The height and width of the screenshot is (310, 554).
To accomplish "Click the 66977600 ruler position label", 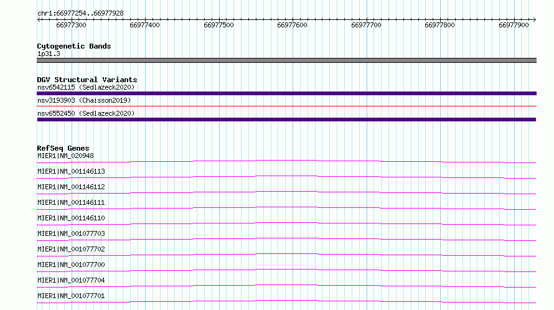I will [292, 25].
